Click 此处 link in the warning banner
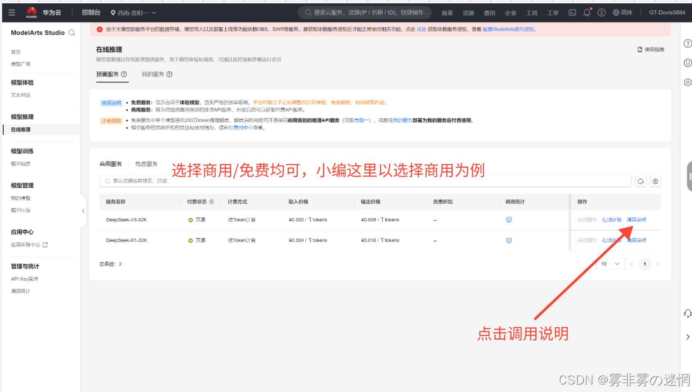This screenshot has width=692, height=392. [x=421, y=29]
